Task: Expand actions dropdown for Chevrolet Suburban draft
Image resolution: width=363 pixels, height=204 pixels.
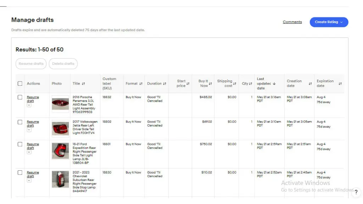Action: click(29, 180)
